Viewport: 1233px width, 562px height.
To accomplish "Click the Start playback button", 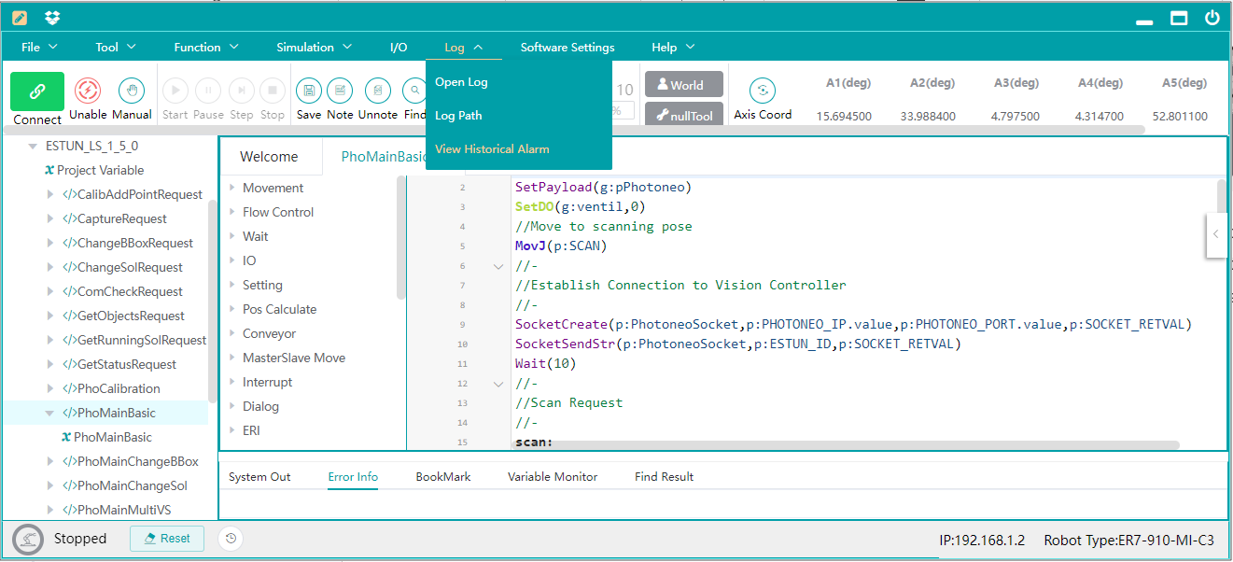I will coord(175,91).
